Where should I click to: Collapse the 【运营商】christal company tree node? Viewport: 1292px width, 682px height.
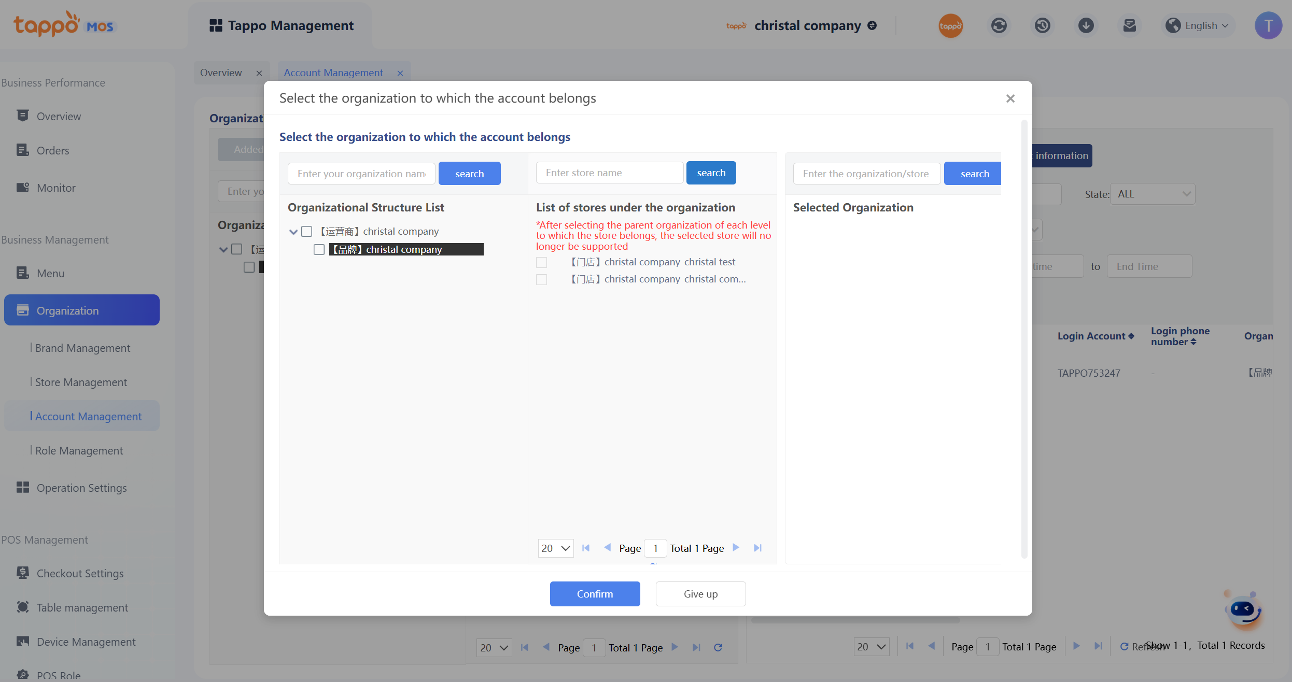tap(293, 232)
